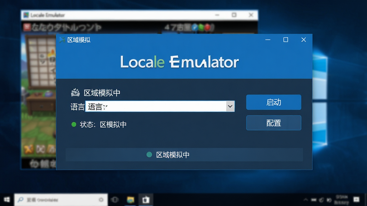Click the grid board in the game window

41,62
